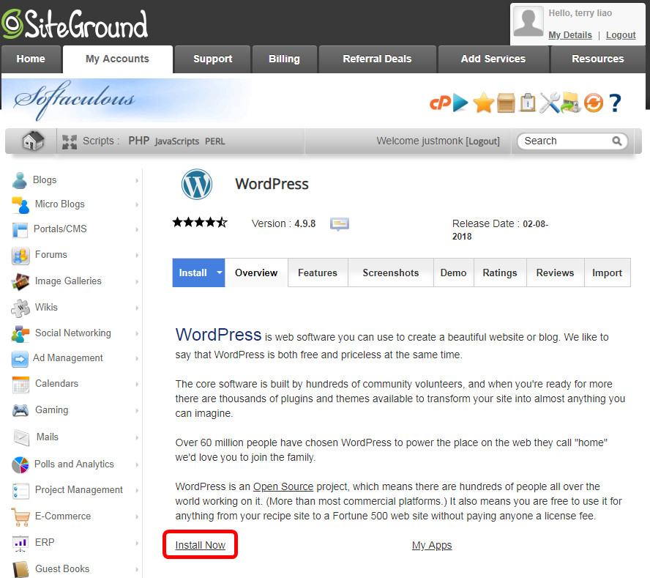Click the Portals/CMS category icon
The width and height of the screenshot is (650, 578).
click(20, 229)
